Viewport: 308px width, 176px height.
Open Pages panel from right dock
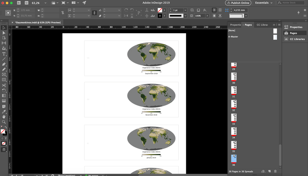click(x=295, y=33)
